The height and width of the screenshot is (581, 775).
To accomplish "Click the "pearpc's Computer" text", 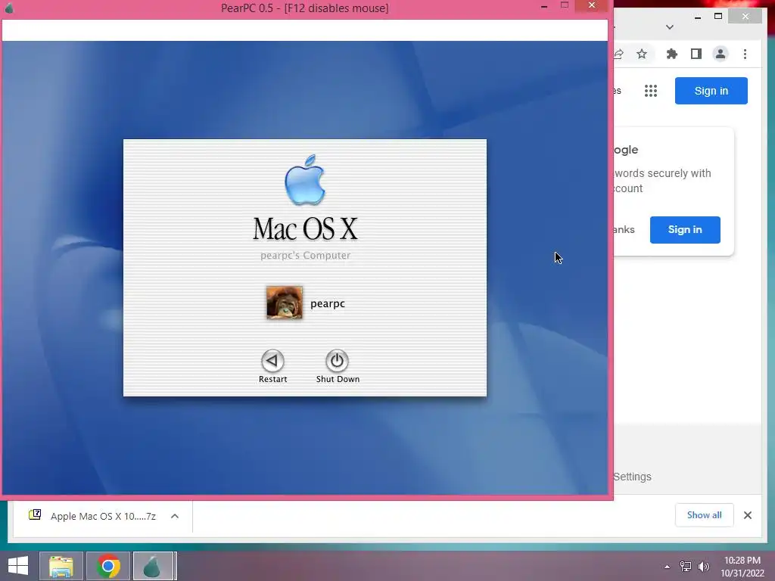I will pyautogui.click(x=306, y=256).
